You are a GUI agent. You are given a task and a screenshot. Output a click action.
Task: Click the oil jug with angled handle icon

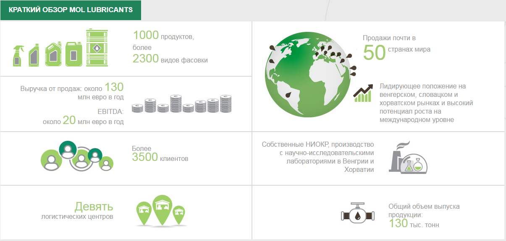53,54
